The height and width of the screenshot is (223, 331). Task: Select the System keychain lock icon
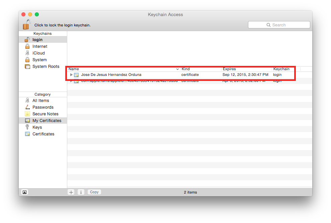pos(27,60)
